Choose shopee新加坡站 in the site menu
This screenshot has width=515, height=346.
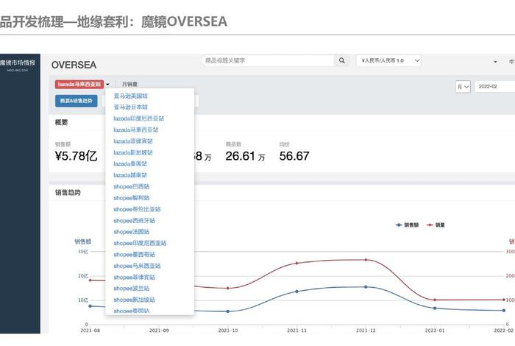pyautogui.click(x=134, y=300)
